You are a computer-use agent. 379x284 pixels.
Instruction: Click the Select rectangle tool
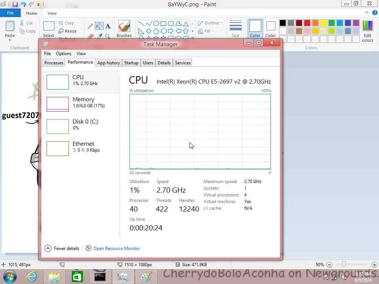point(48,29)
